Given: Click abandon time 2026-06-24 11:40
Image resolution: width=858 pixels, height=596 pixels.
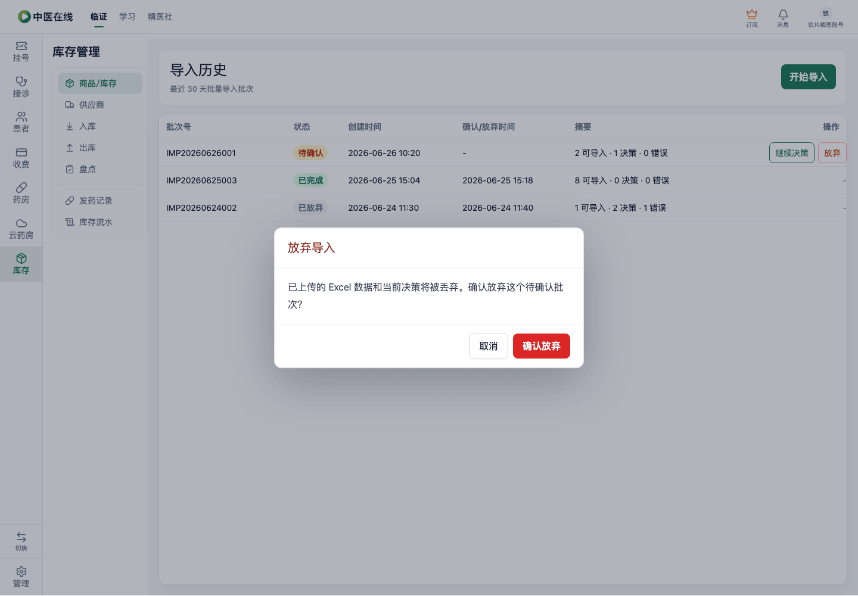Looking at the screenshot, I should [x=498, y=208].
